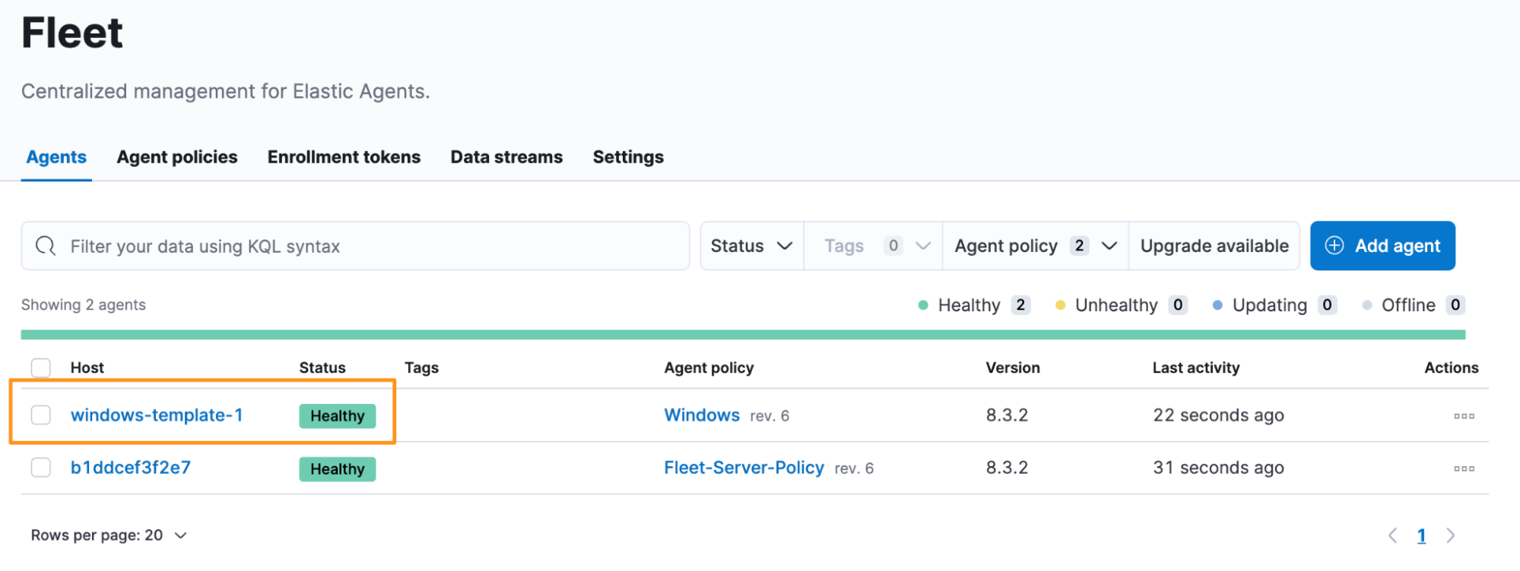The image size is (1520, 571).
Task: Check the windows-template-1 agent checkbox
Action: pos(41,415)
